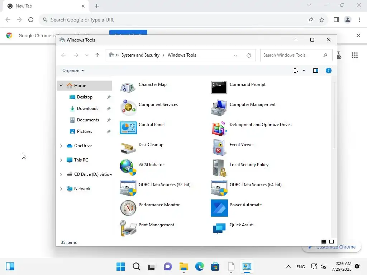Image resolution: width=367 pixels, height=275 pixels.
Task: Select the Quick Assist icon
Action: coord(219,228)
